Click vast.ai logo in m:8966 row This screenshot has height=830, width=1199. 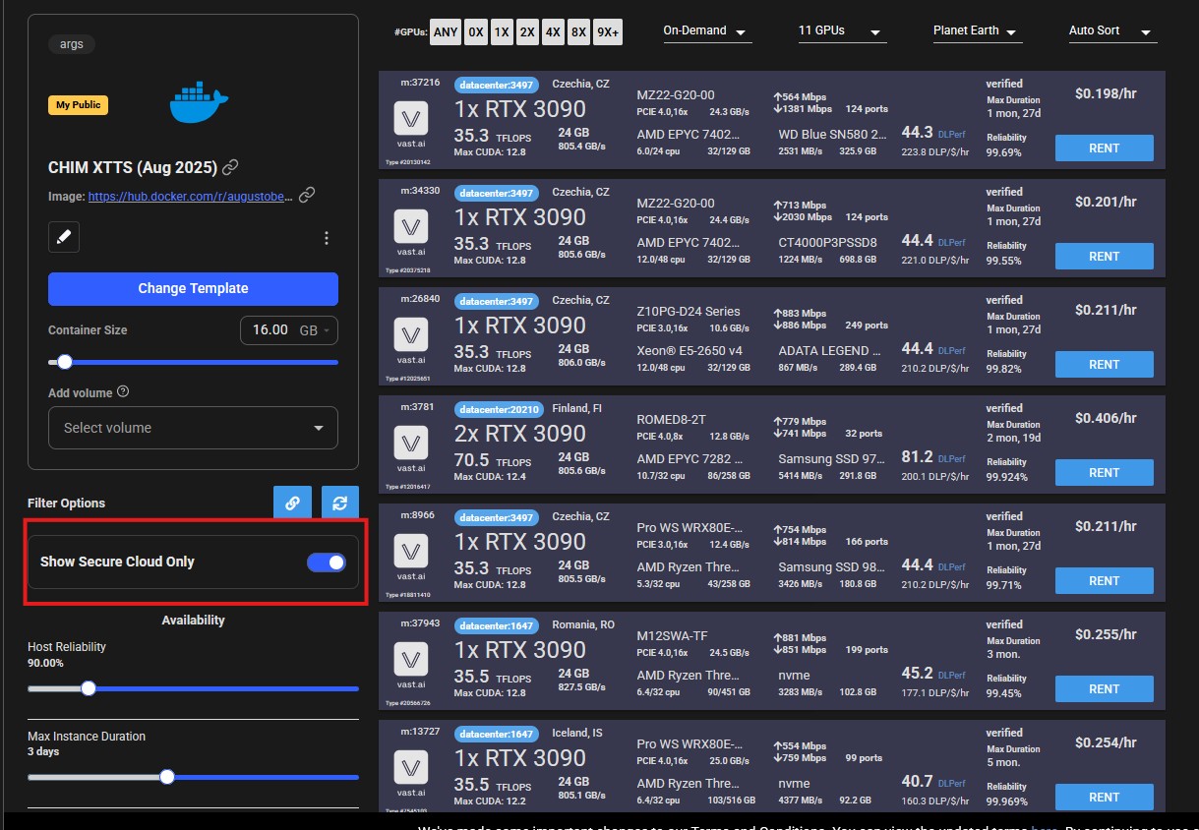point(411,553)
